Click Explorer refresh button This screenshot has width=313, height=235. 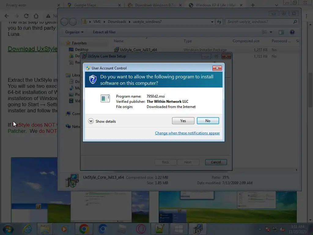[219, 22]
